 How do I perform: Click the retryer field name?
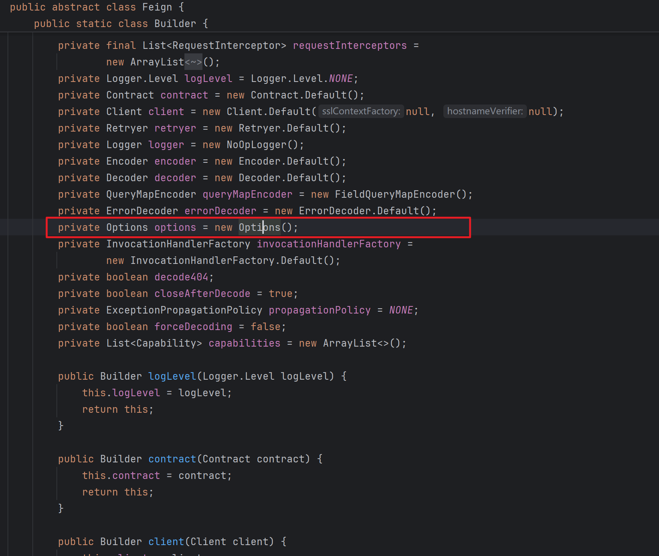[175, 128]
